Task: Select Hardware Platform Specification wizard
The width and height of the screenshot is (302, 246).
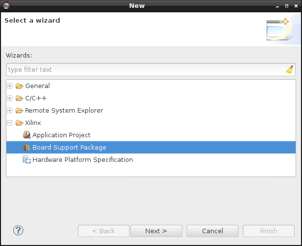Action: pos(83,159)
